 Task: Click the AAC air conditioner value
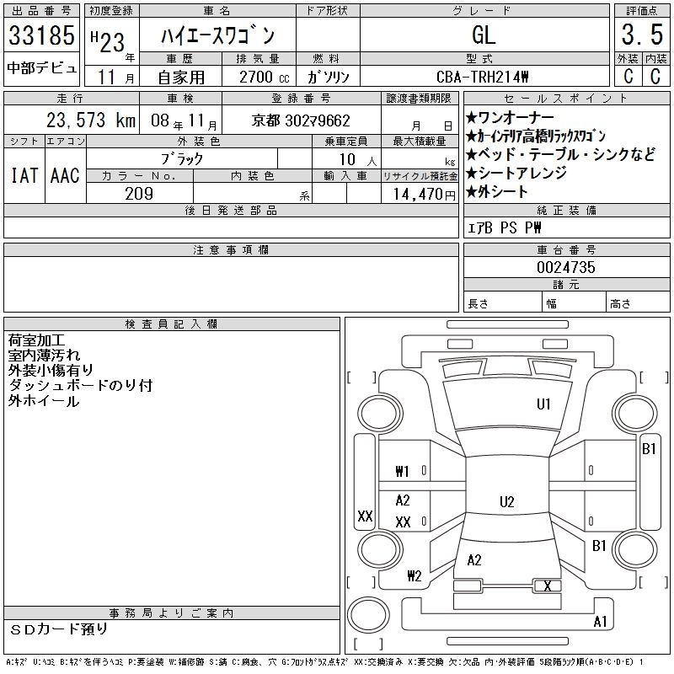65,175
